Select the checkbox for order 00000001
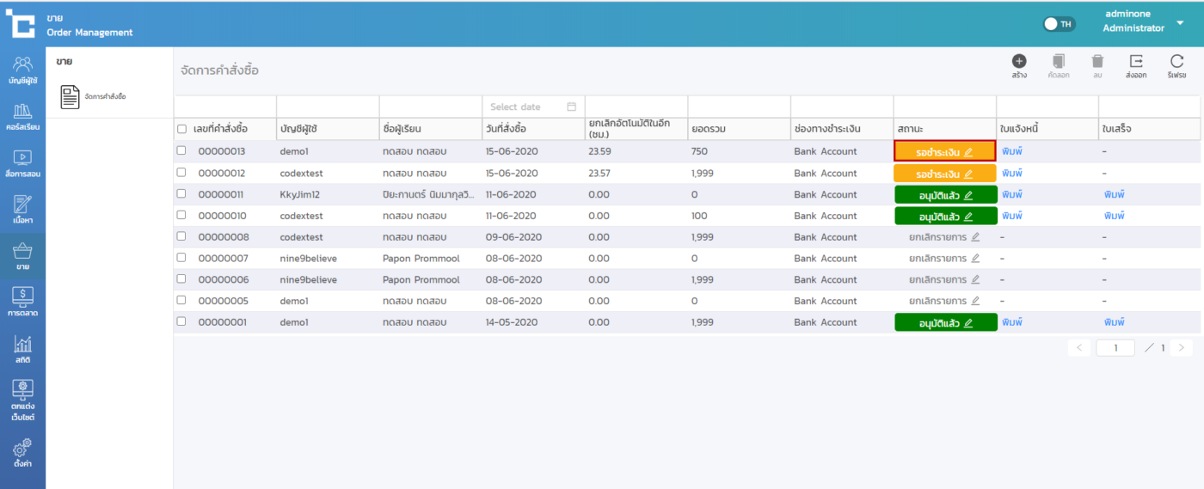The width and height of the screenshot is (1204, 489). pyautogui.click(x=181, y=321)
